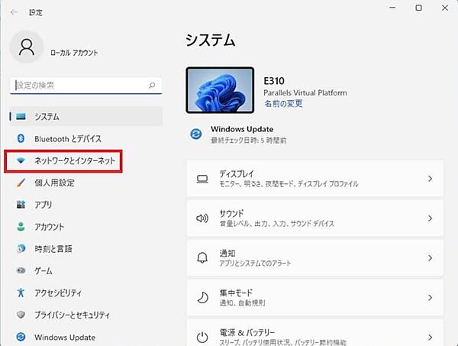458x346 pixels.
Task: Expand the サウンド row chevron
Action: click(x=430, y=218)
